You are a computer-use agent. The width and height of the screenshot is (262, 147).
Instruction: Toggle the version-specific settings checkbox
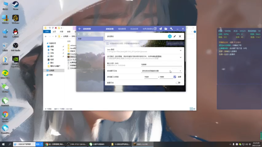107,43
